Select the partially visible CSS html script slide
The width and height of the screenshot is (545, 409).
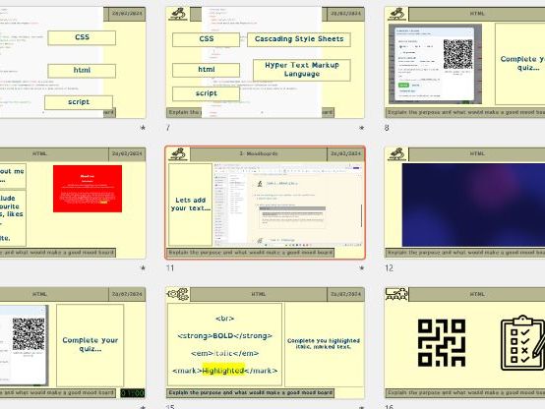pyautogui.click(x=73, y=63)
